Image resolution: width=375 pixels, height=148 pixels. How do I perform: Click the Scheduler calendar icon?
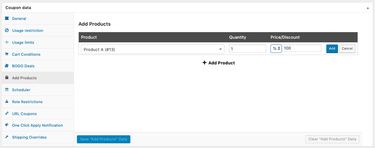point(7,90)
